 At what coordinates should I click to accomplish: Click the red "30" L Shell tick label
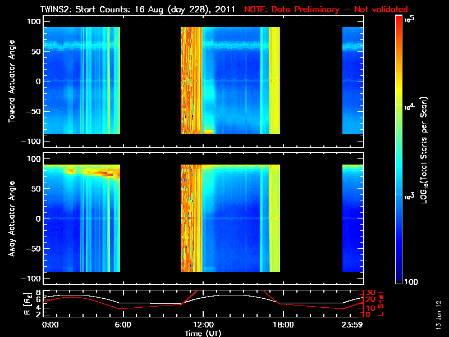(370, 293)
